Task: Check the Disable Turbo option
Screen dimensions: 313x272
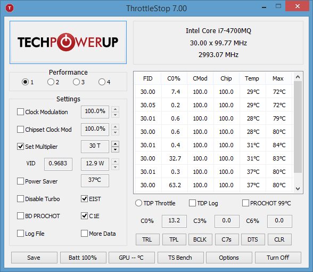Action: (20, 199)
